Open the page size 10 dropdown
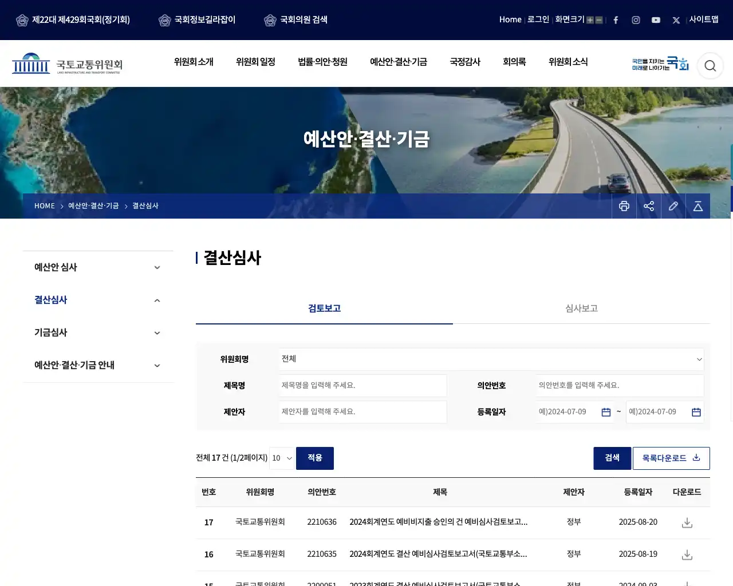Screen dimensions: 733x586 [282, 458]
